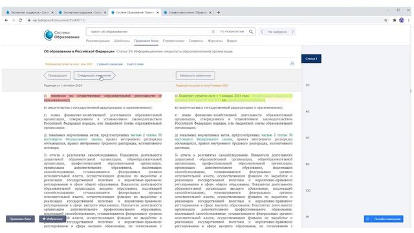Image resolution: width=414 pixels, height=233 pixels.
Task: Click 'Редакция от 1 сентября 2020' label
Action: (x=63, y=85)
